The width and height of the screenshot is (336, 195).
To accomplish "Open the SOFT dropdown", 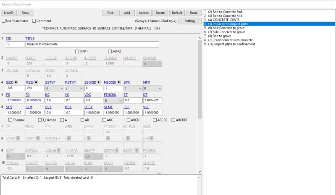I will pos(15,156).
